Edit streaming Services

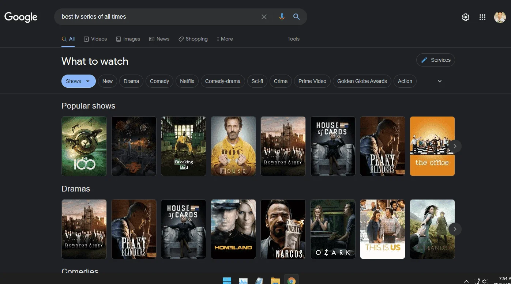436,60
